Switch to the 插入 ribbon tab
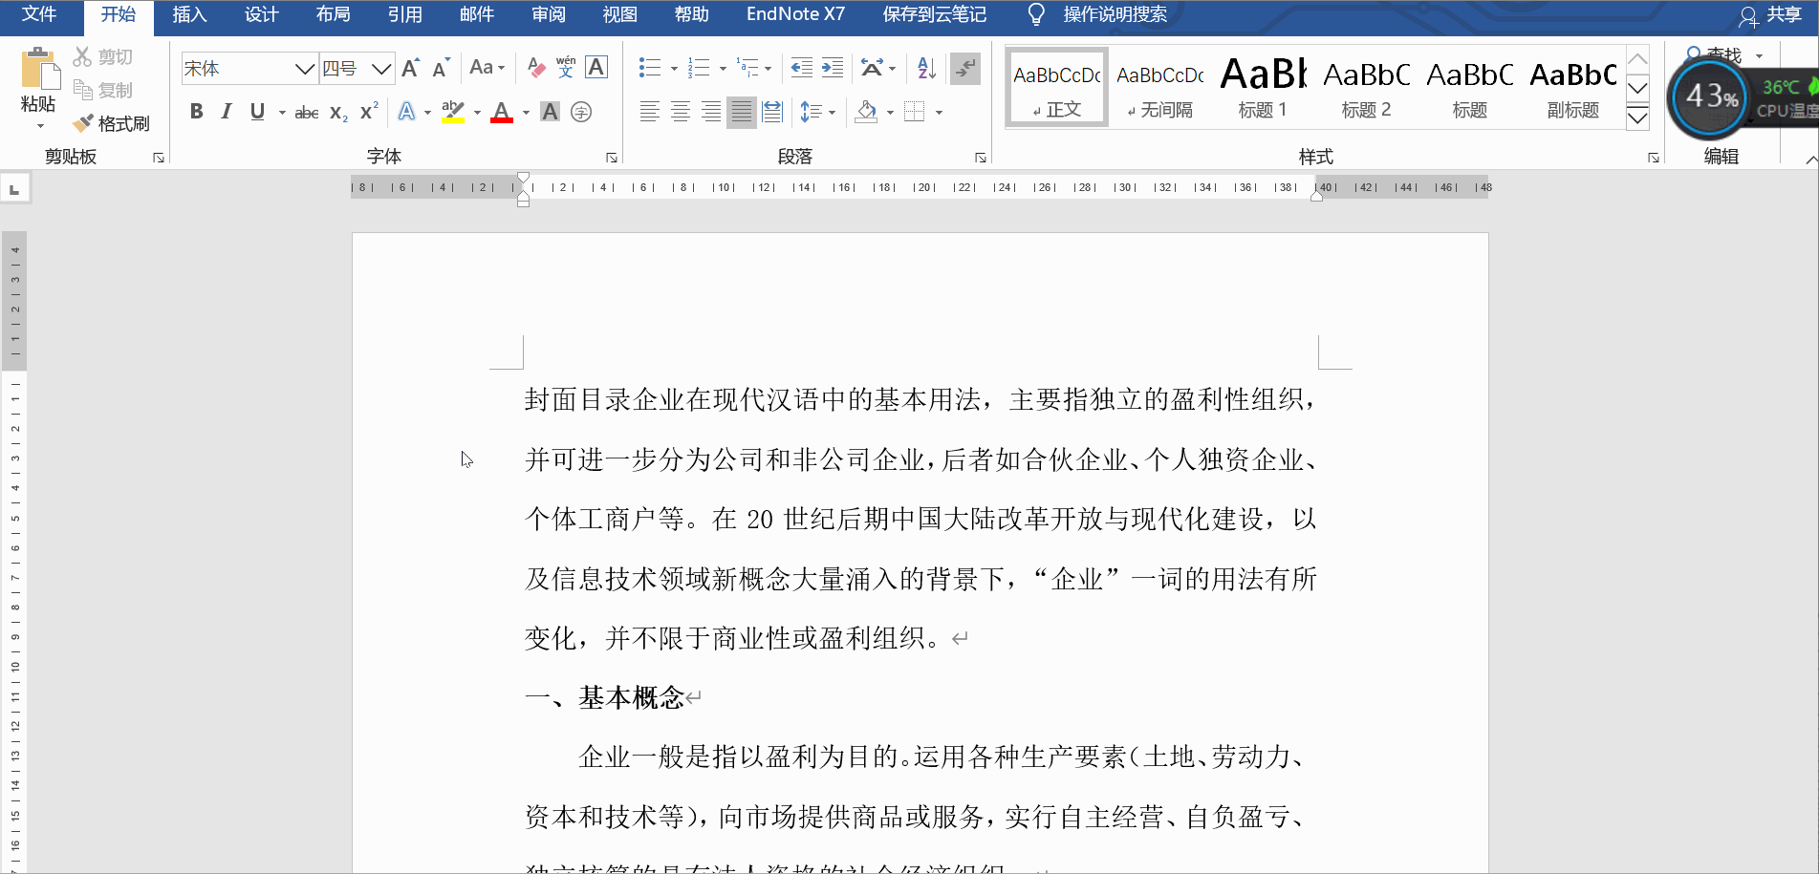 pyautogui.click(x=188, y=14)
